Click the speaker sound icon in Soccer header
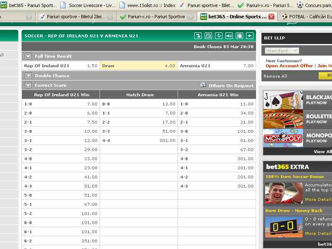Image resolution: width=332 pixels, height=249 pixels. tap(229, 36)
